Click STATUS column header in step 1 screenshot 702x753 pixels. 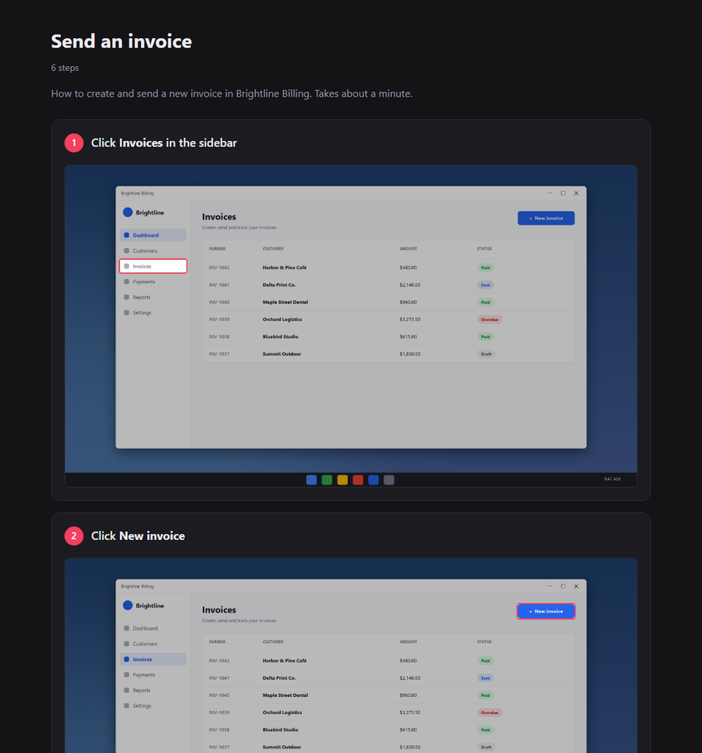pos(484,249)
